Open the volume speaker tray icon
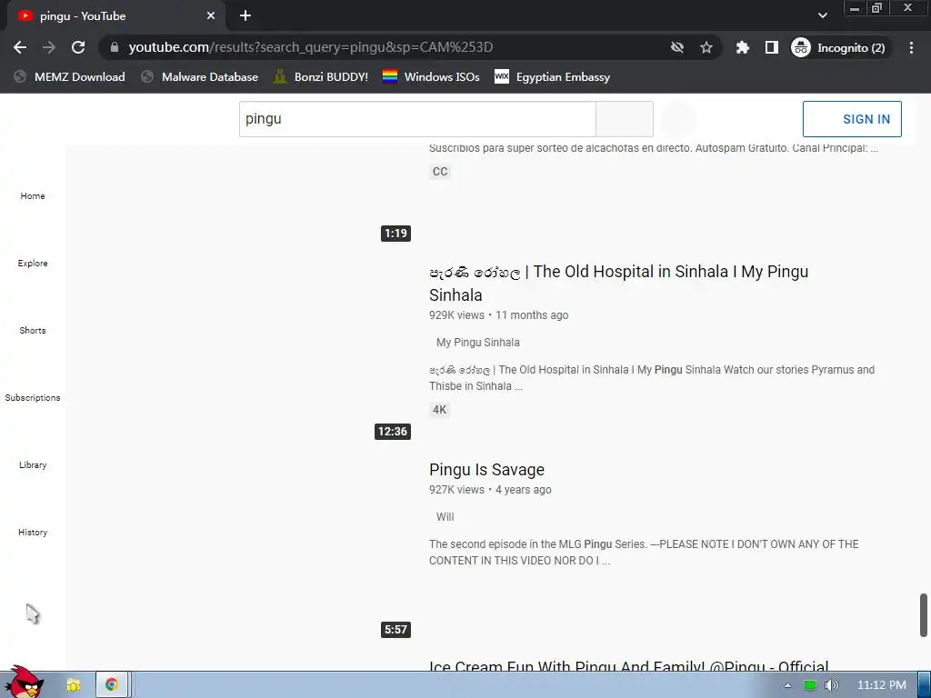This screenshot has width=931, height=698. point(832,685)
